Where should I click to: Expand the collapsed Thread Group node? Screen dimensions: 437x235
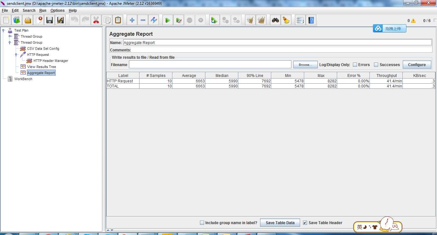pos(10,36)
